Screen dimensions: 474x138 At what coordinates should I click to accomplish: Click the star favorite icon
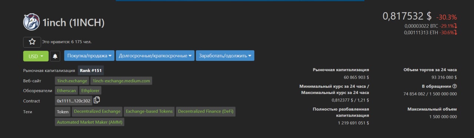tap(32, 42)
